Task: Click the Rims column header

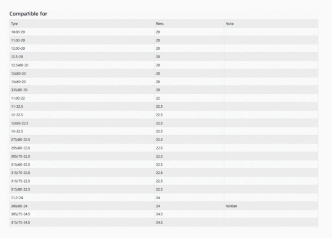Action: tap(159, 24)
